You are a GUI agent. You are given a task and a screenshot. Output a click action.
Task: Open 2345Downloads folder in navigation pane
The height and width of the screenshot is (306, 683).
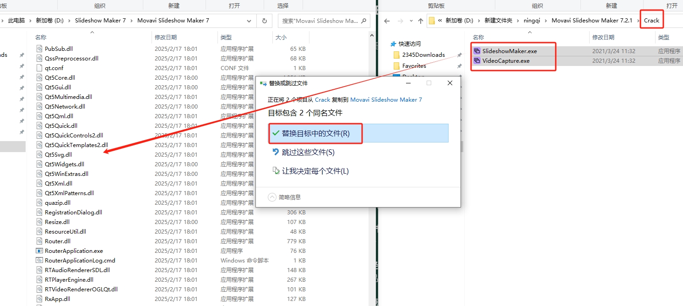[423, 55]
